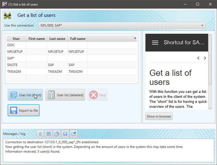Open the log in an external window icon
The width and height of the screenshot is (217, 165).
[x=74, y=134]
